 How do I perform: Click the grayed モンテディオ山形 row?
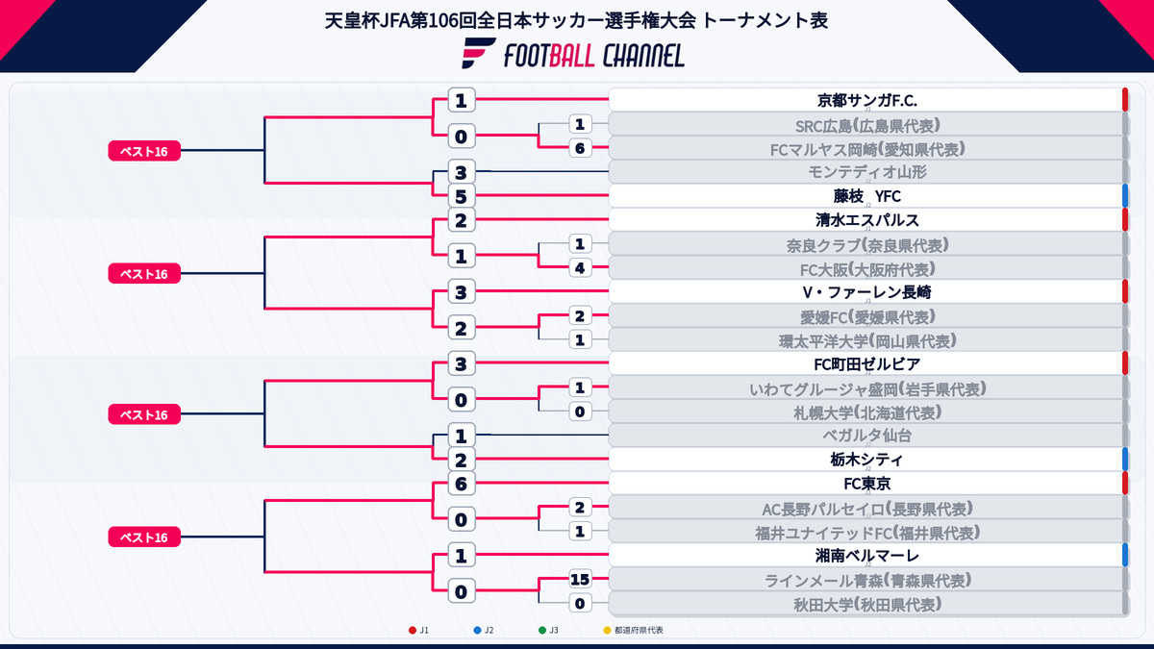pyautogui.click(x=868, y=172)
